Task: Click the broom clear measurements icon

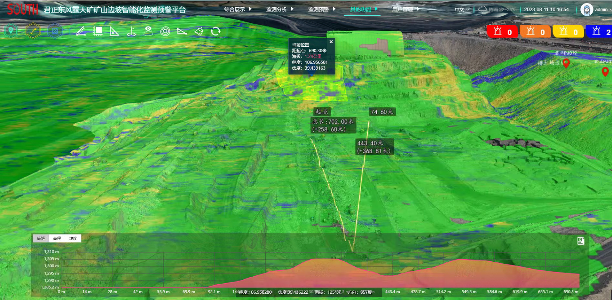Action: (x=199, y=31)
